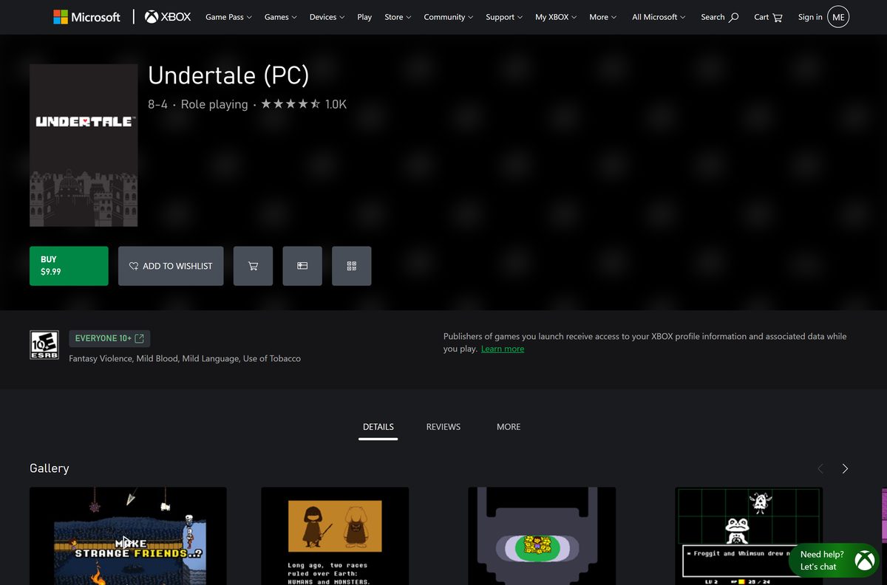Click the Undertale (PC) title heading
This screenshot has height=585, width=887.
[x=228, y=75]
